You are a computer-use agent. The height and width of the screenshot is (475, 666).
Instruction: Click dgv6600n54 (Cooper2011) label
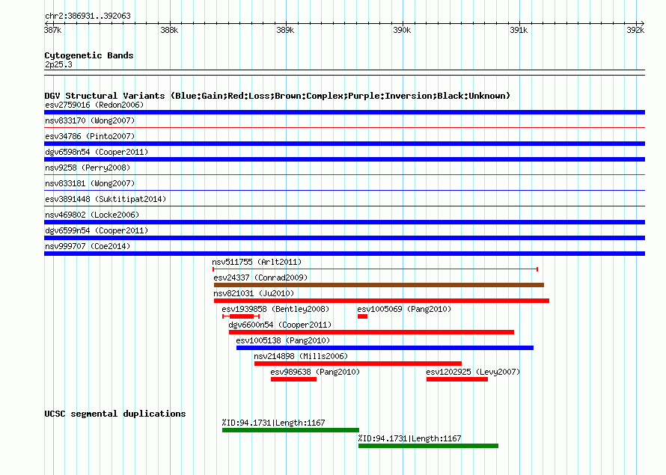click(x=280, y=325)
